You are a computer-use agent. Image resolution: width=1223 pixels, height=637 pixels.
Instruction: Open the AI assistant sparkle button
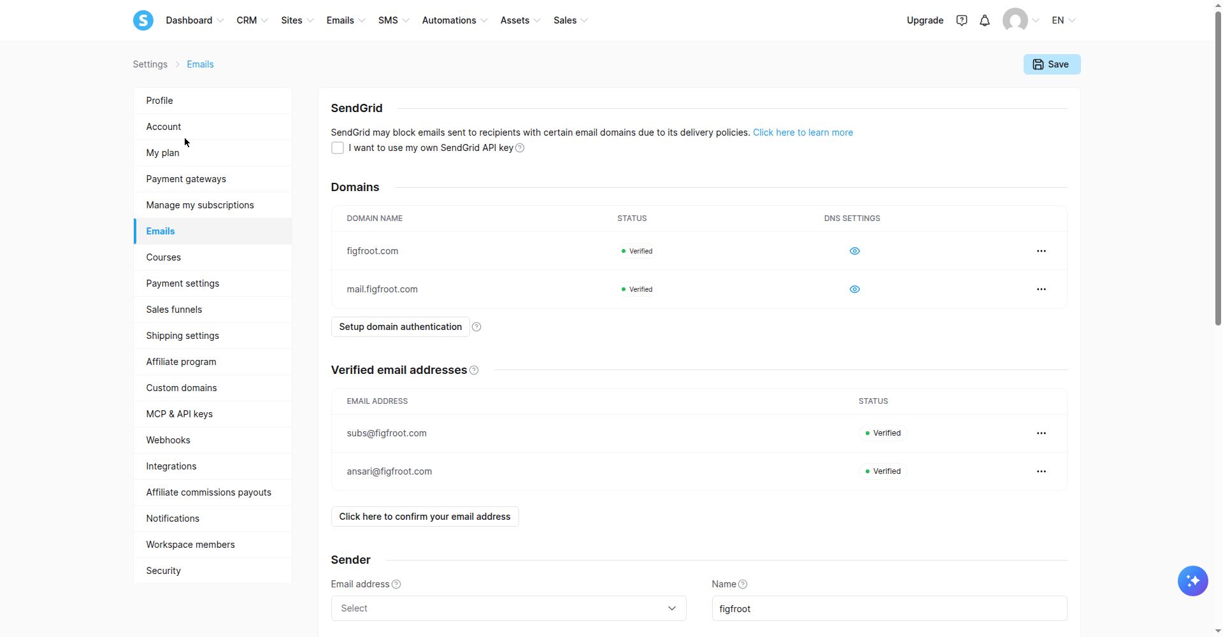[x=1193, y=581]
